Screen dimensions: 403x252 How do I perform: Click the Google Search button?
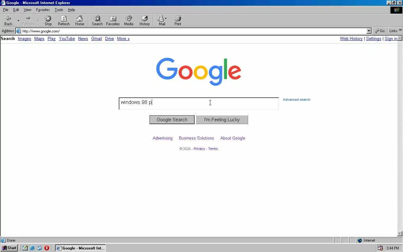(172, 120)
